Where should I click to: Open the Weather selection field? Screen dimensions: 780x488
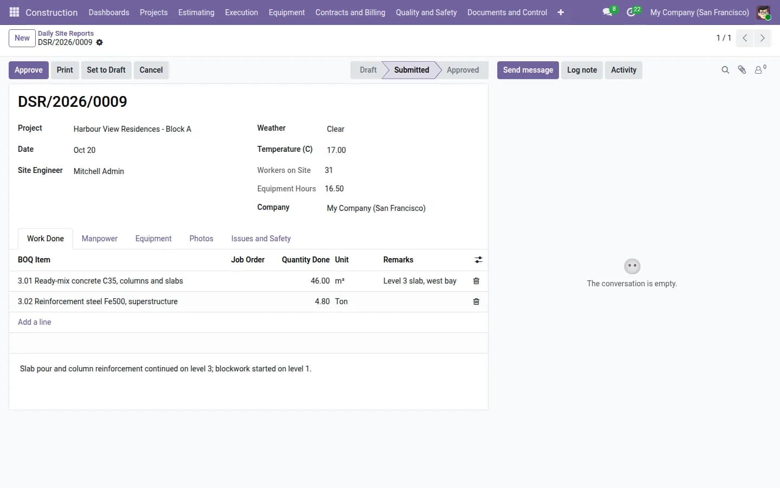(402, 129)
